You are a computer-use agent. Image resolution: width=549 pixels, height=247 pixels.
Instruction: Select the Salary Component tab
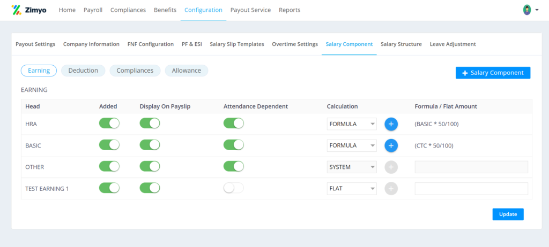pyautogui.click(x=349, y=44)
